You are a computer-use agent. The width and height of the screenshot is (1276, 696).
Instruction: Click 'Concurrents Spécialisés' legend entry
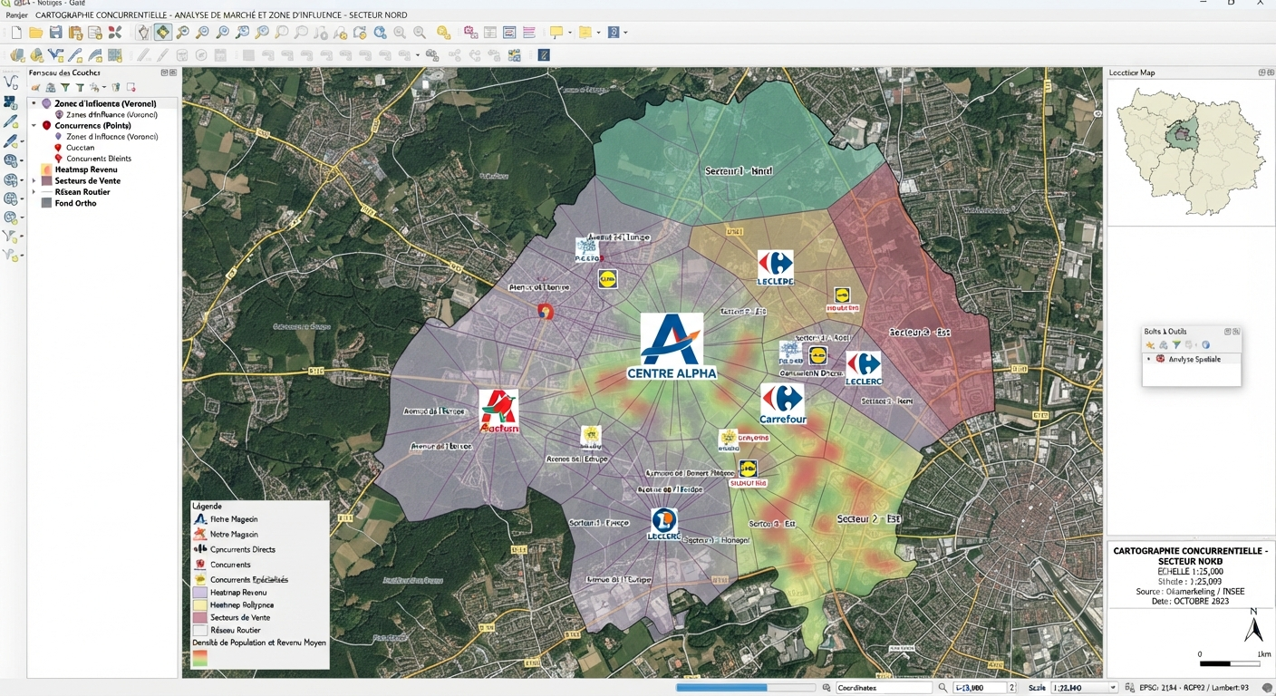(249, 579)
